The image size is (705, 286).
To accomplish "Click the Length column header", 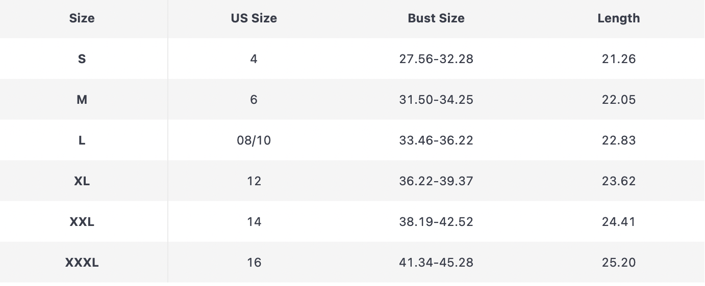I will click(x=618, y=18).
